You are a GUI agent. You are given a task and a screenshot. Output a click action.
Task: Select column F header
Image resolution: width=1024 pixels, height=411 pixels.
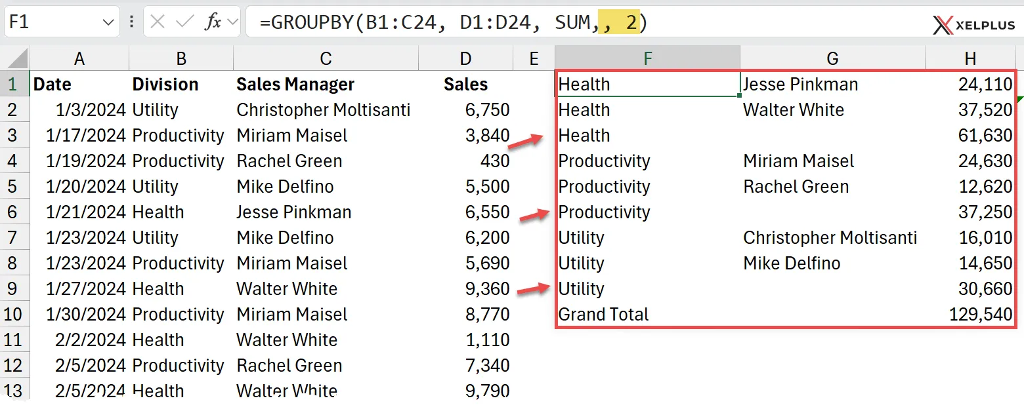coord(647,59)
